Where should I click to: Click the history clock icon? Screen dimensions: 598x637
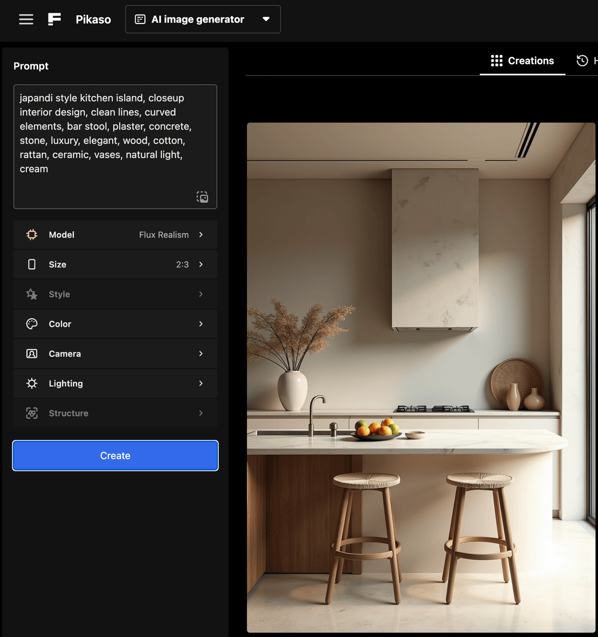pos(582,60)
